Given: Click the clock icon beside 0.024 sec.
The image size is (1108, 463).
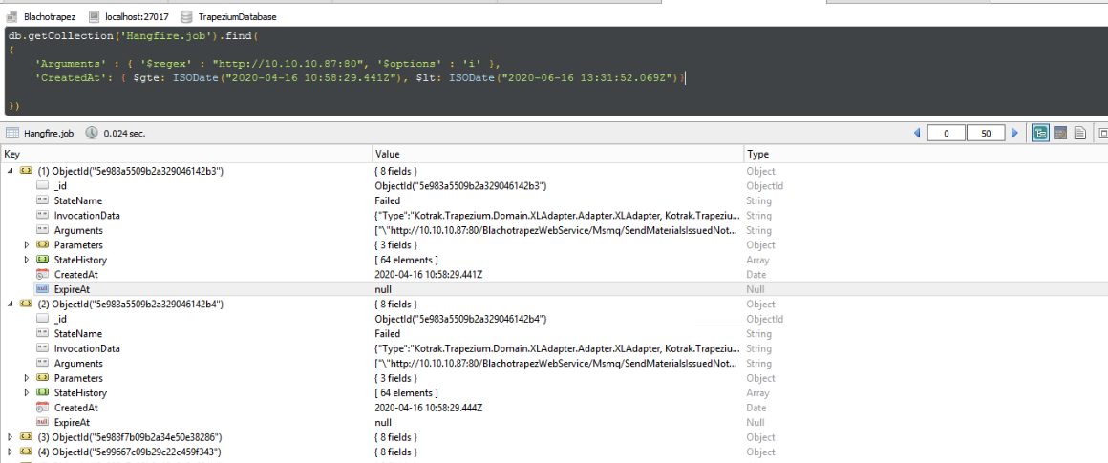Looking at the screenshot, I should click(x=92, y=133).
